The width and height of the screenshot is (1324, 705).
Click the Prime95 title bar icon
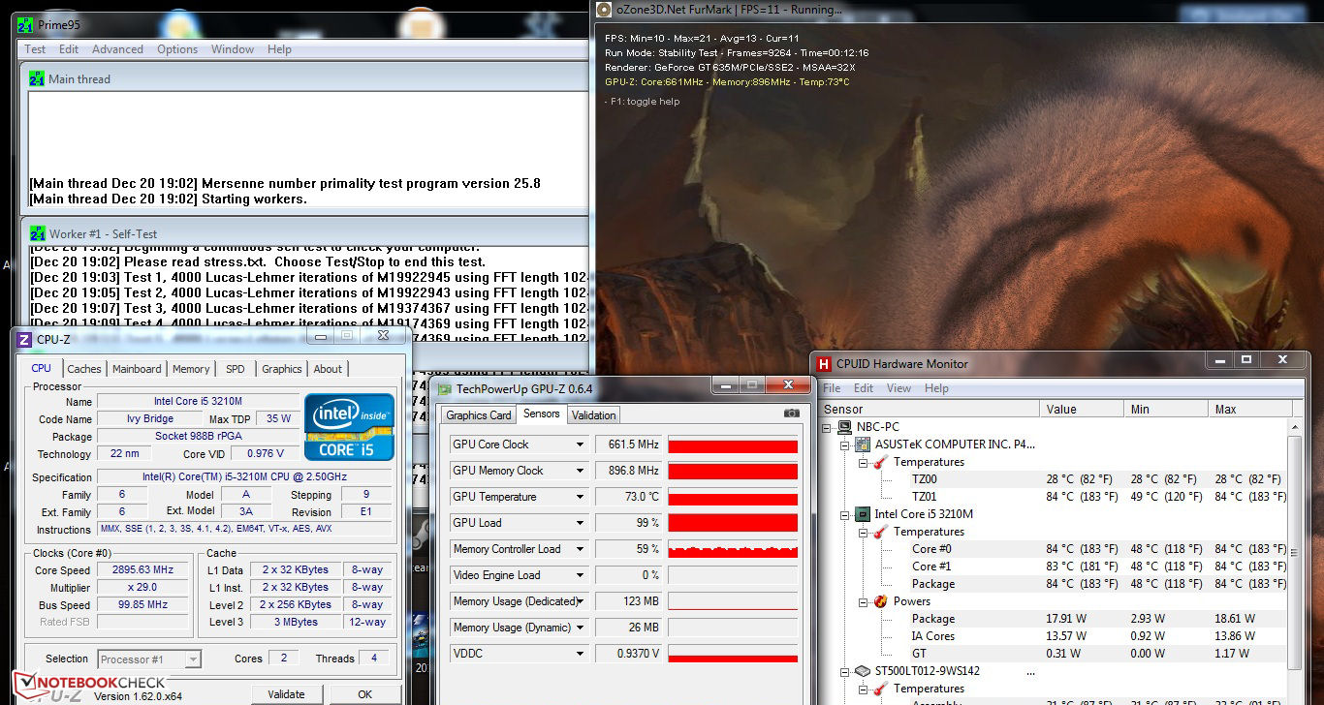[x=25, y=25]
